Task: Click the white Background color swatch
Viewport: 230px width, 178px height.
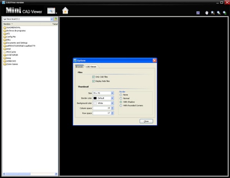Action: point(95,103)
